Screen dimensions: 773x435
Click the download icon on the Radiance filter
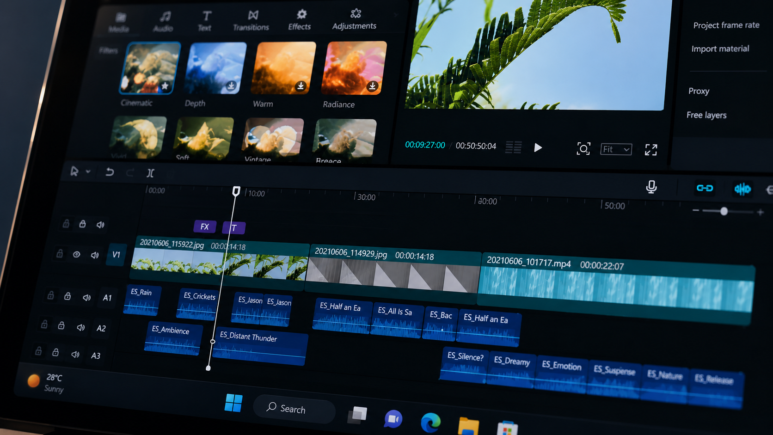(x=372, y=86)
